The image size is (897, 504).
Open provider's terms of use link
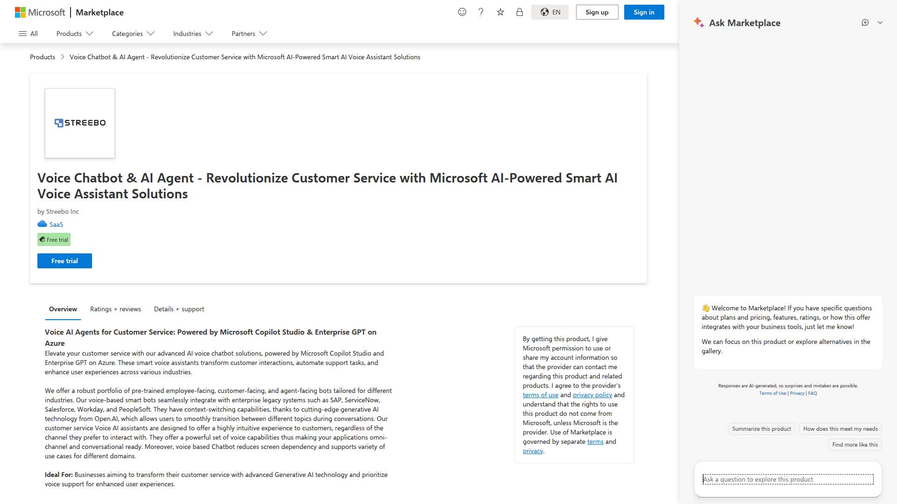[x=541, y=395]
